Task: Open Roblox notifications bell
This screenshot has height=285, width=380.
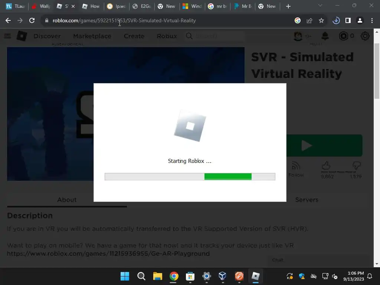Action: coord(325,36)
